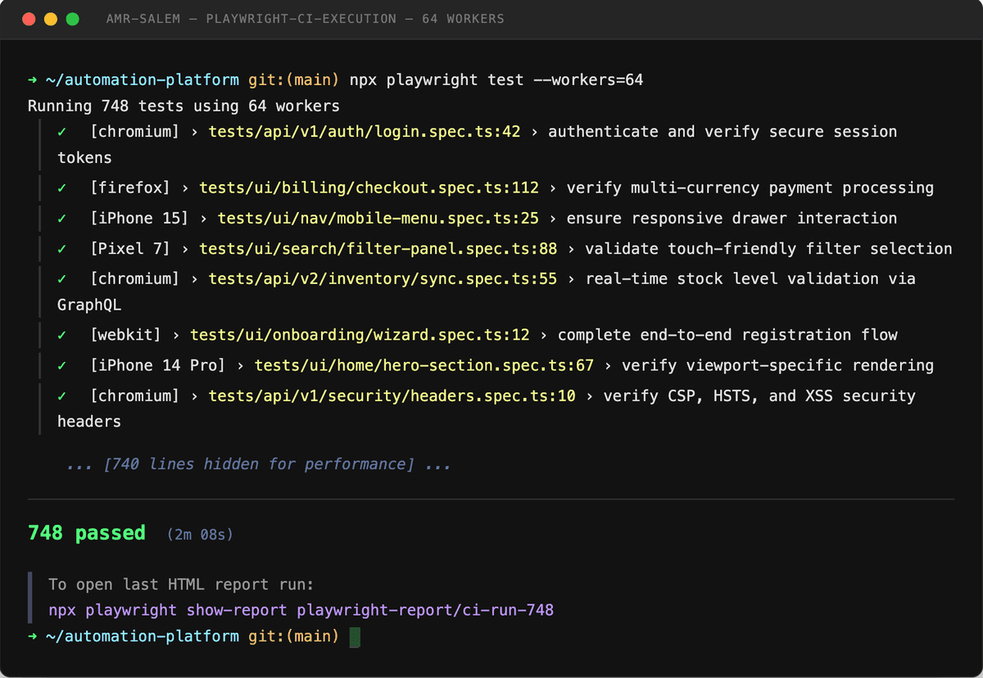Click the [iPhone 14 Pro] project label

(157, 365)
